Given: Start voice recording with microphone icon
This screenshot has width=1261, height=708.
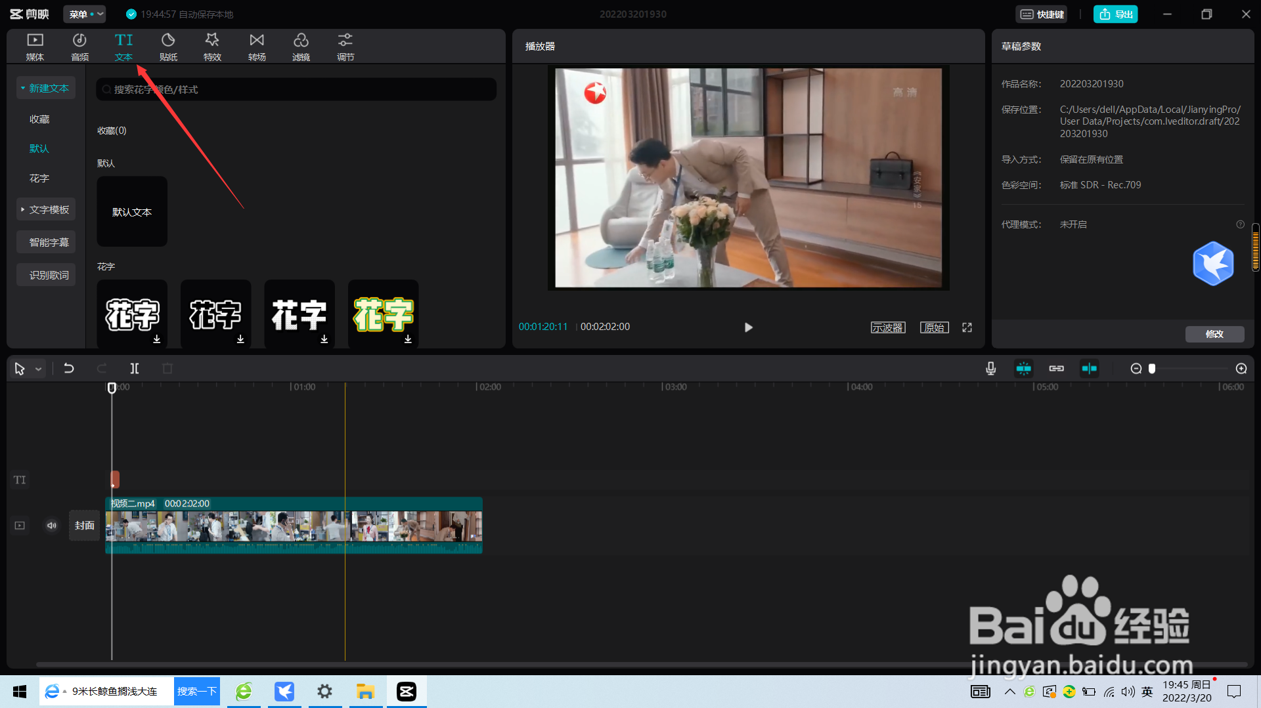Looking at the screenshot, I should pyautogui.click(x=991, y=369).
